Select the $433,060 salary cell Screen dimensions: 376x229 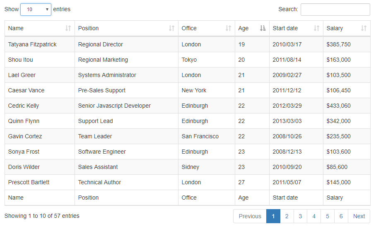tap(347, 106)
